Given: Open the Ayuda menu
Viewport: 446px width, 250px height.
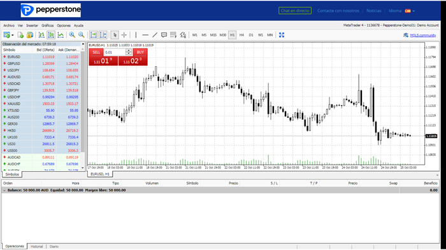Looking at the screenshot, I should 78,25.
